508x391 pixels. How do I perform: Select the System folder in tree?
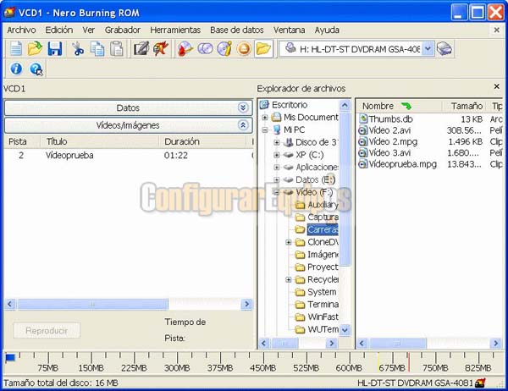tap(322, 292)
